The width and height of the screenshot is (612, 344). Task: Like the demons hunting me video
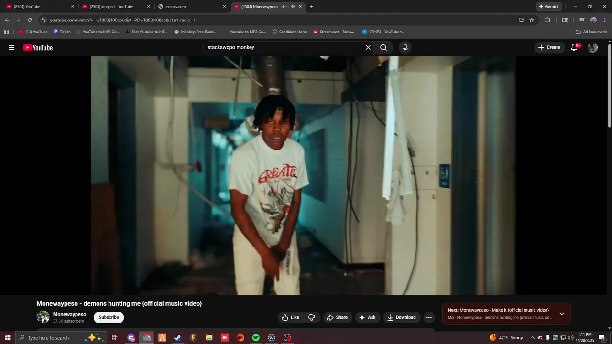click(x=290, y=317)
